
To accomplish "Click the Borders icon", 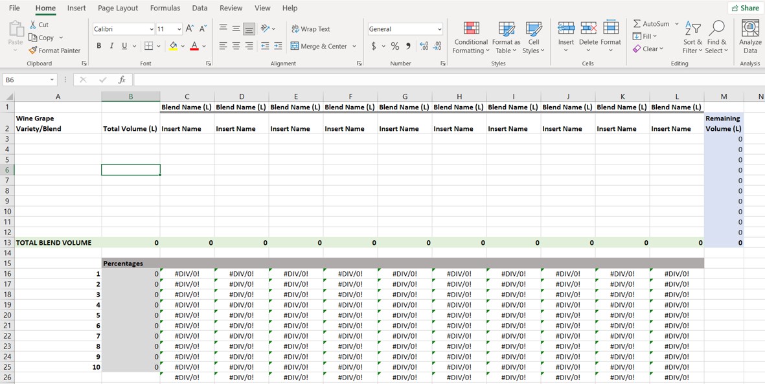I will 149,46.
